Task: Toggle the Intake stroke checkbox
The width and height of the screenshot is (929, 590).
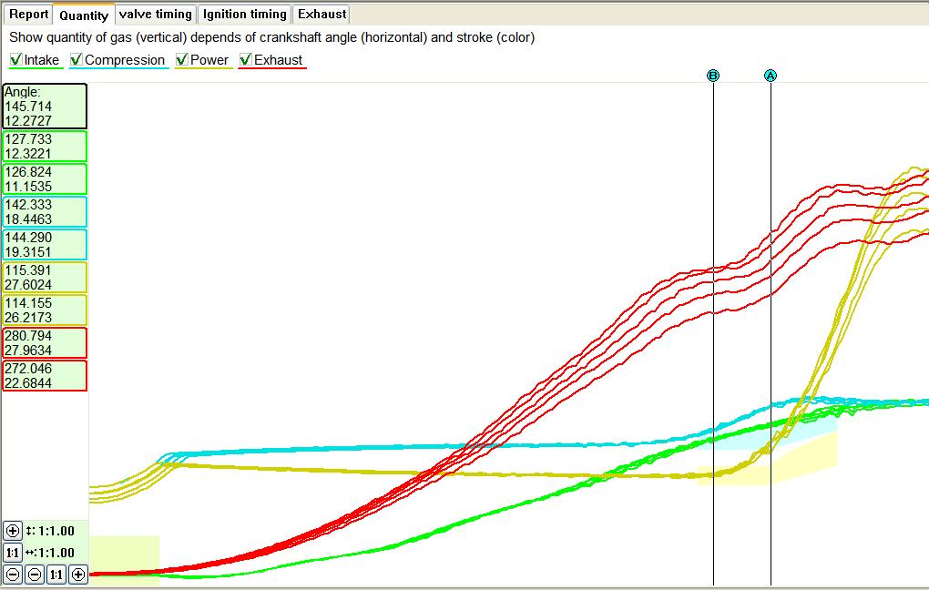Action: 16,60
